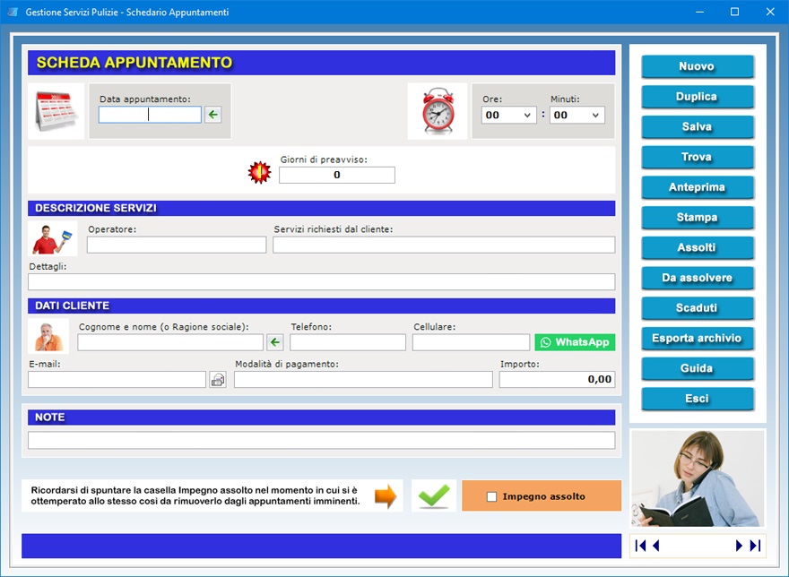Click the email send icon next to E-mail
The image size is (789, 577).
218,380
